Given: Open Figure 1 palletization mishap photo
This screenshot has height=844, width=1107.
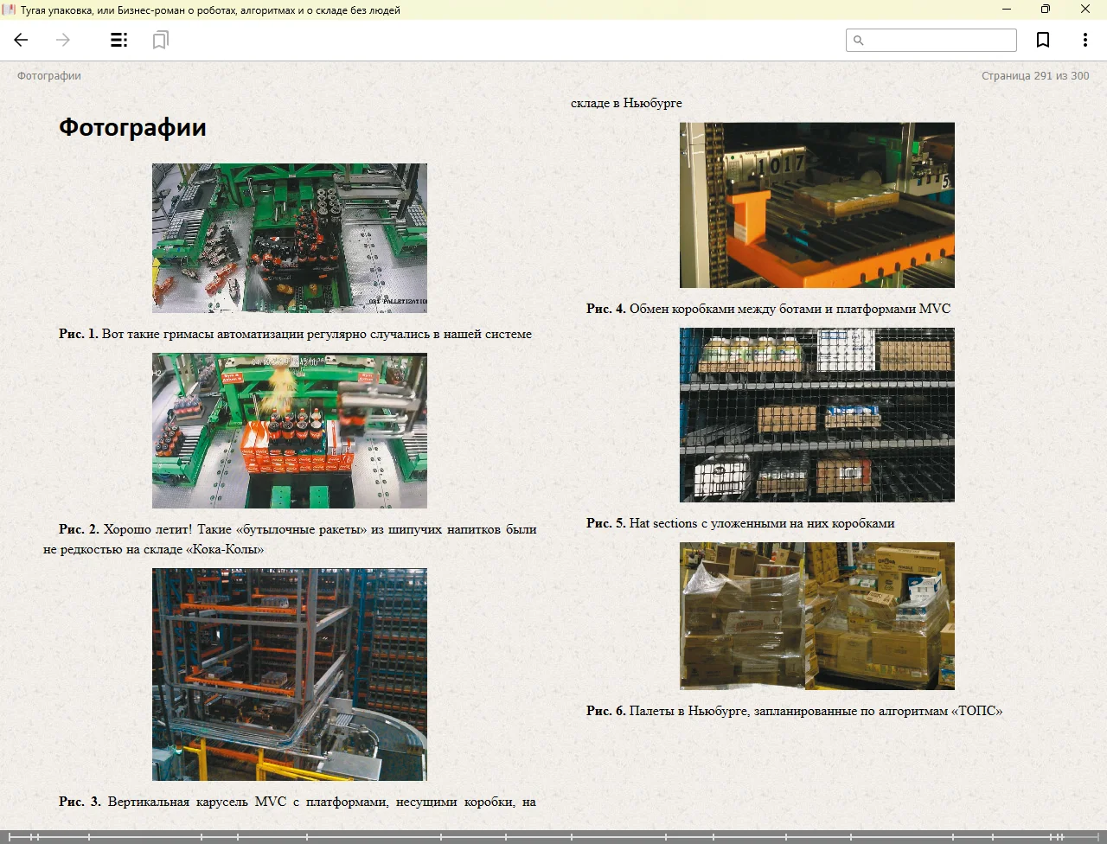Looking at the screenshot, I should pyautogui.click(x=290, y=238).
